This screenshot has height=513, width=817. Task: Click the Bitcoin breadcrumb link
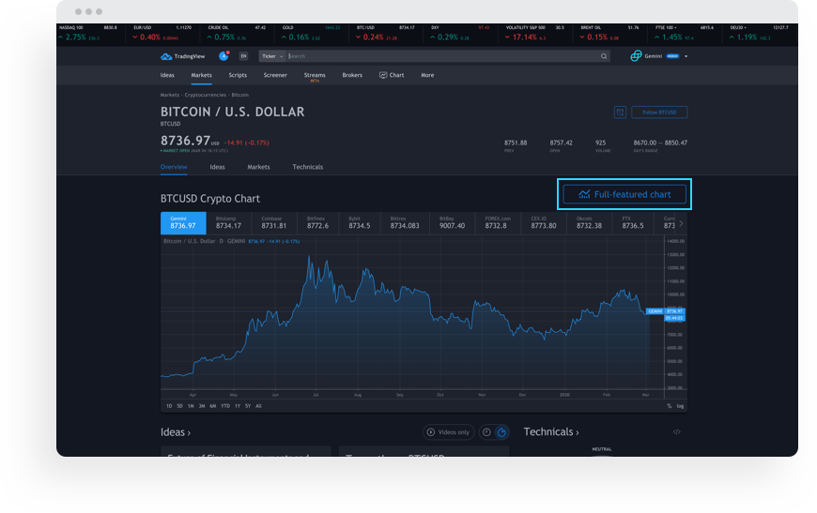[240, 96]
